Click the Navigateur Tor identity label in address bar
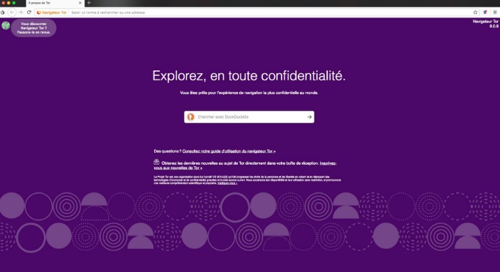The height and width of the screenshot is (272, 500). (x=52, y=13)
